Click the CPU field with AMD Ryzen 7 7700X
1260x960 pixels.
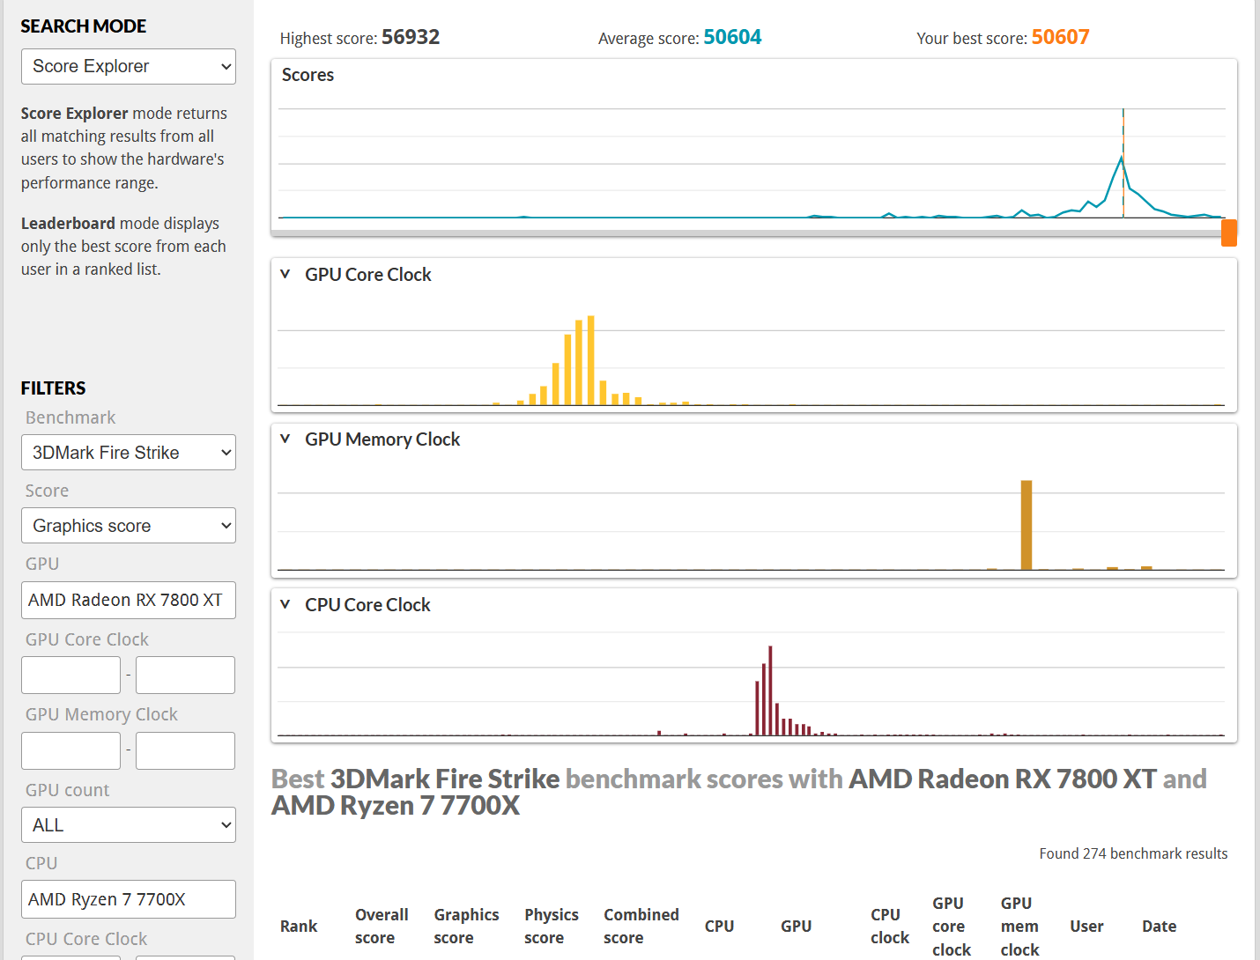click(x=129, y=899)
